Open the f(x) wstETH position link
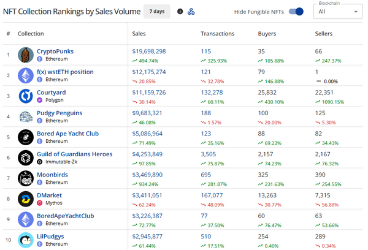Viewport: 368px width, 250px height. click(65, 72)
